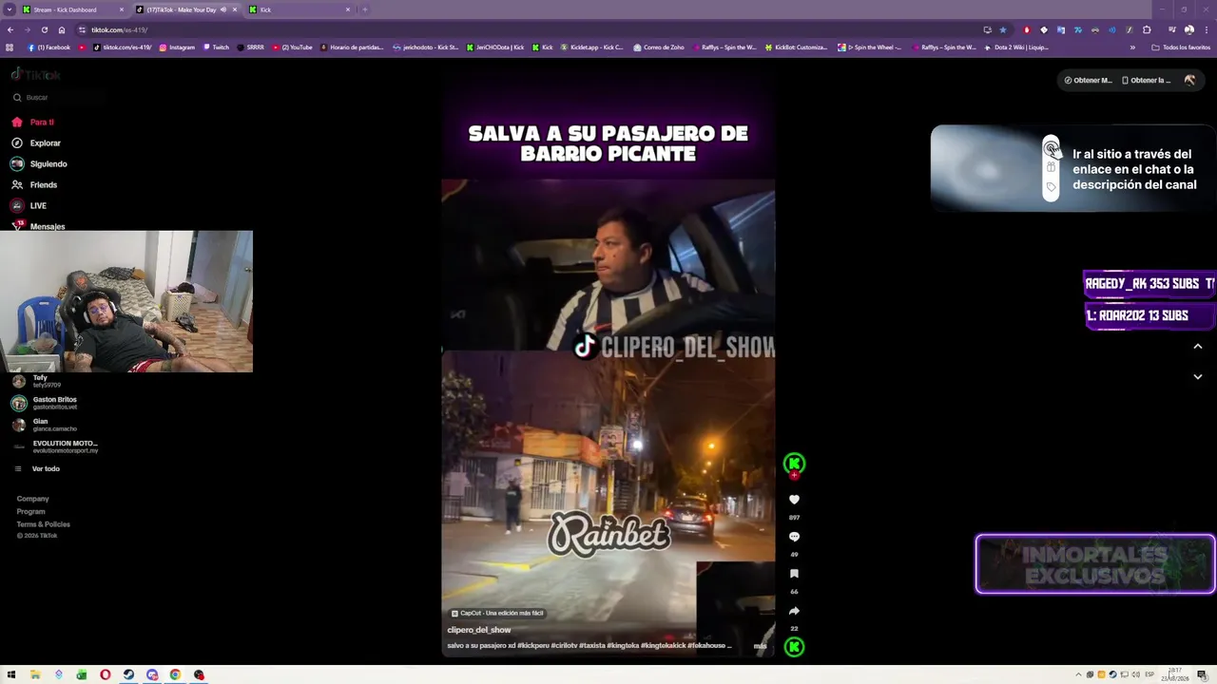Image resolution: width=1217 pixels, height=684 pixels.
Task: Click the 'Obtener M...' button
Action: pyautogui.click(x=1088, y=81)
